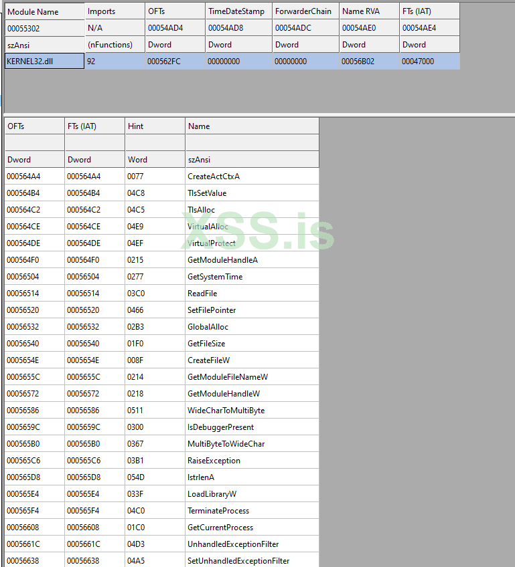This screenshot has width=515, height=567.
Task: Select the TerminateProcess function name
Action: coord(218,511)
